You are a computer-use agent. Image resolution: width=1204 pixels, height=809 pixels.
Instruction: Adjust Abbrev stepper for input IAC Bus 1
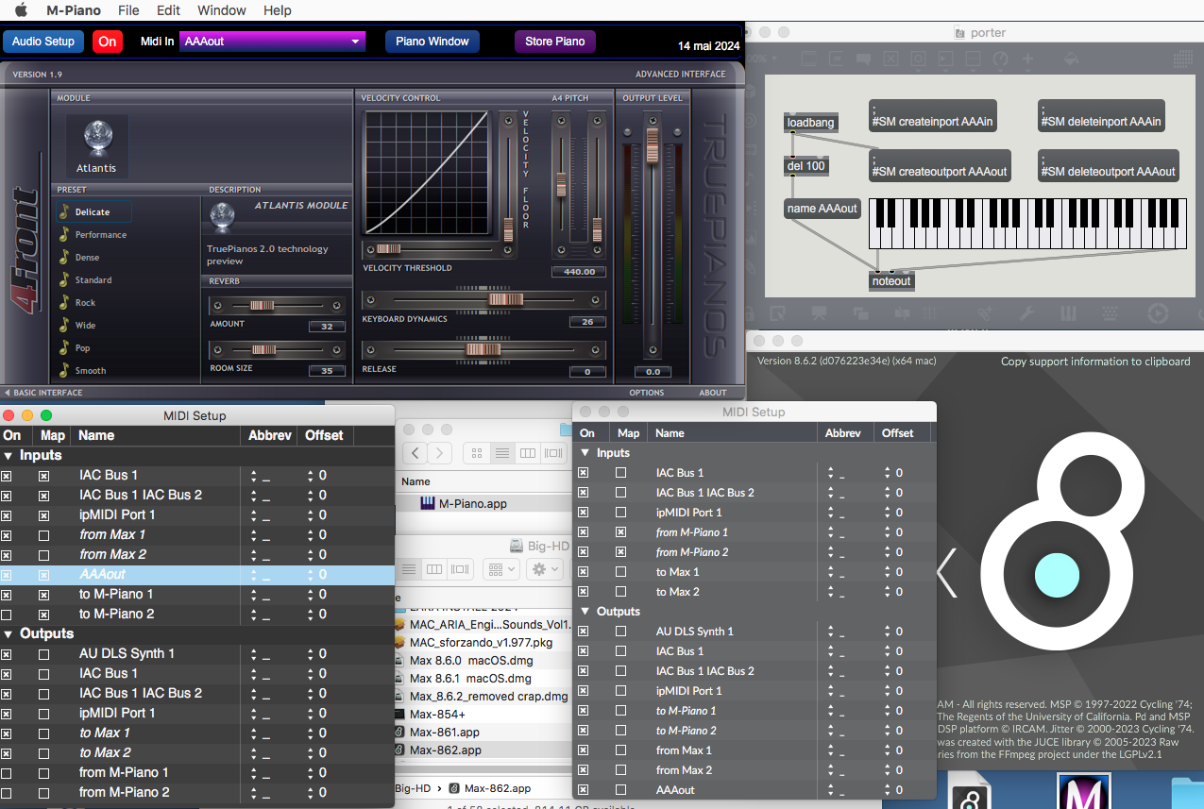[253, 476]
